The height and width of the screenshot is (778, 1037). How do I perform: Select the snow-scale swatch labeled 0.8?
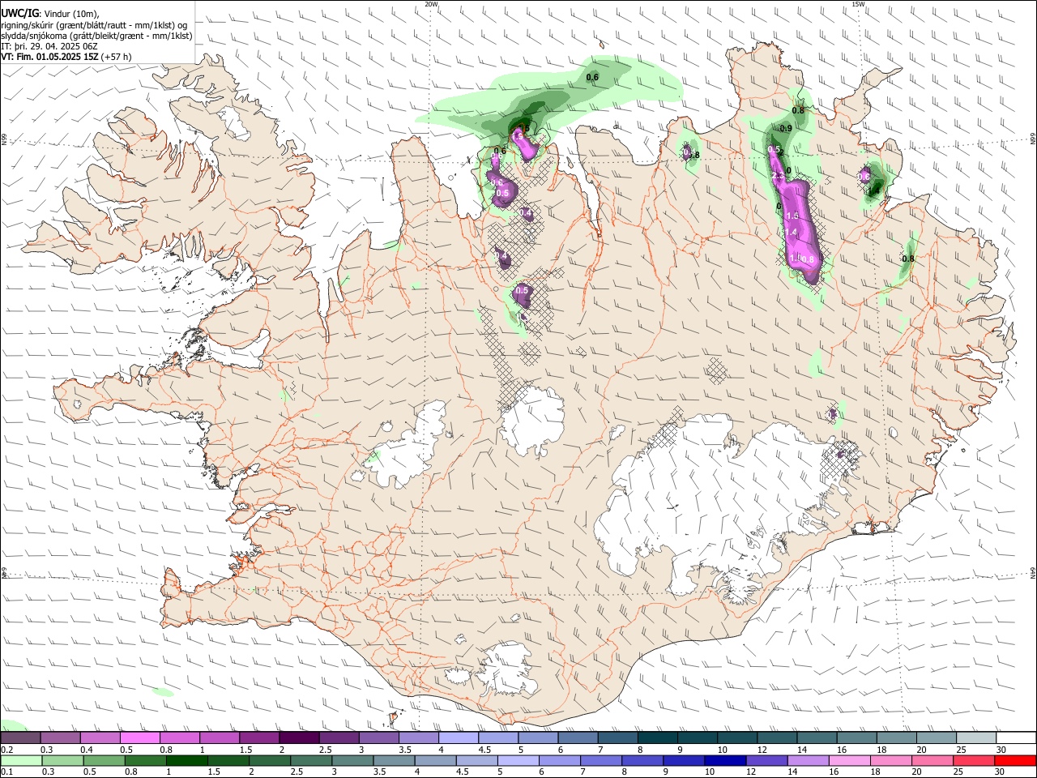pyautogui.click(x=179, y=738)
